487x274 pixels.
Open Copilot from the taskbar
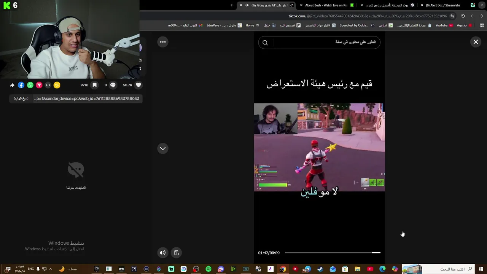395,269
